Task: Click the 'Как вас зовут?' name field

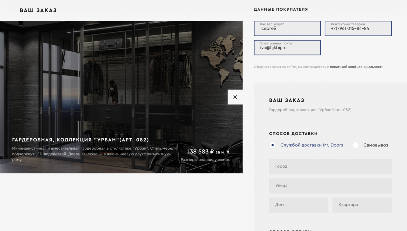Action: [x=287, y=29]
